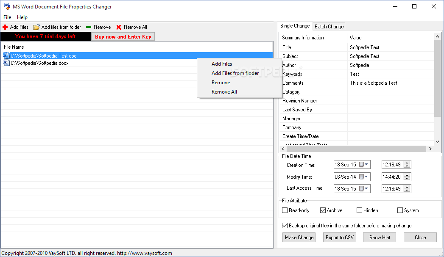Expand the Creation Time date dropdown arrow
The width and height of the screenshot is (444, 257).
pos(366,165)
